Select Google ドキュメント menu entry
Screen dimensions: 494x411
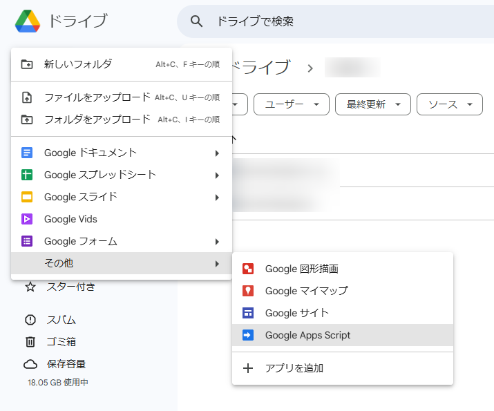(x=122, y=153)
